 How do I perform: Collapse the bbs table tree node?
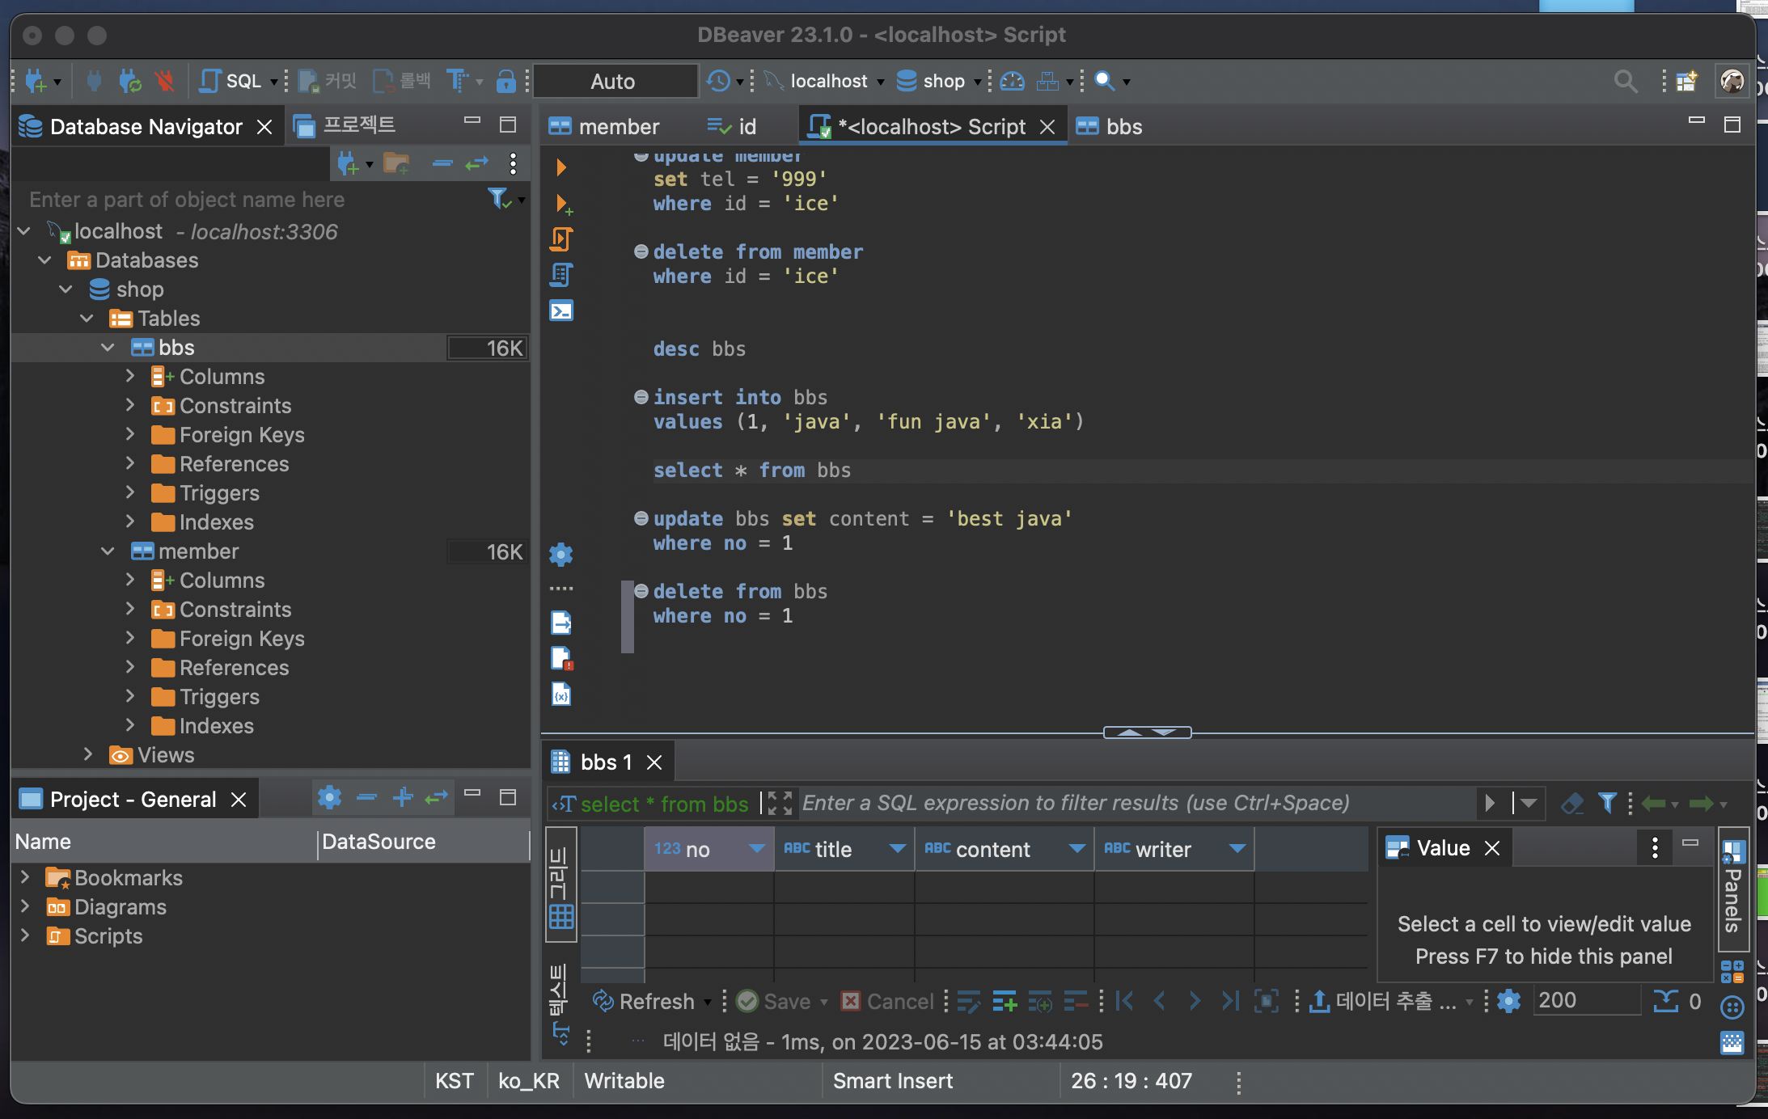pyautogui.click(x=108, y=348)
